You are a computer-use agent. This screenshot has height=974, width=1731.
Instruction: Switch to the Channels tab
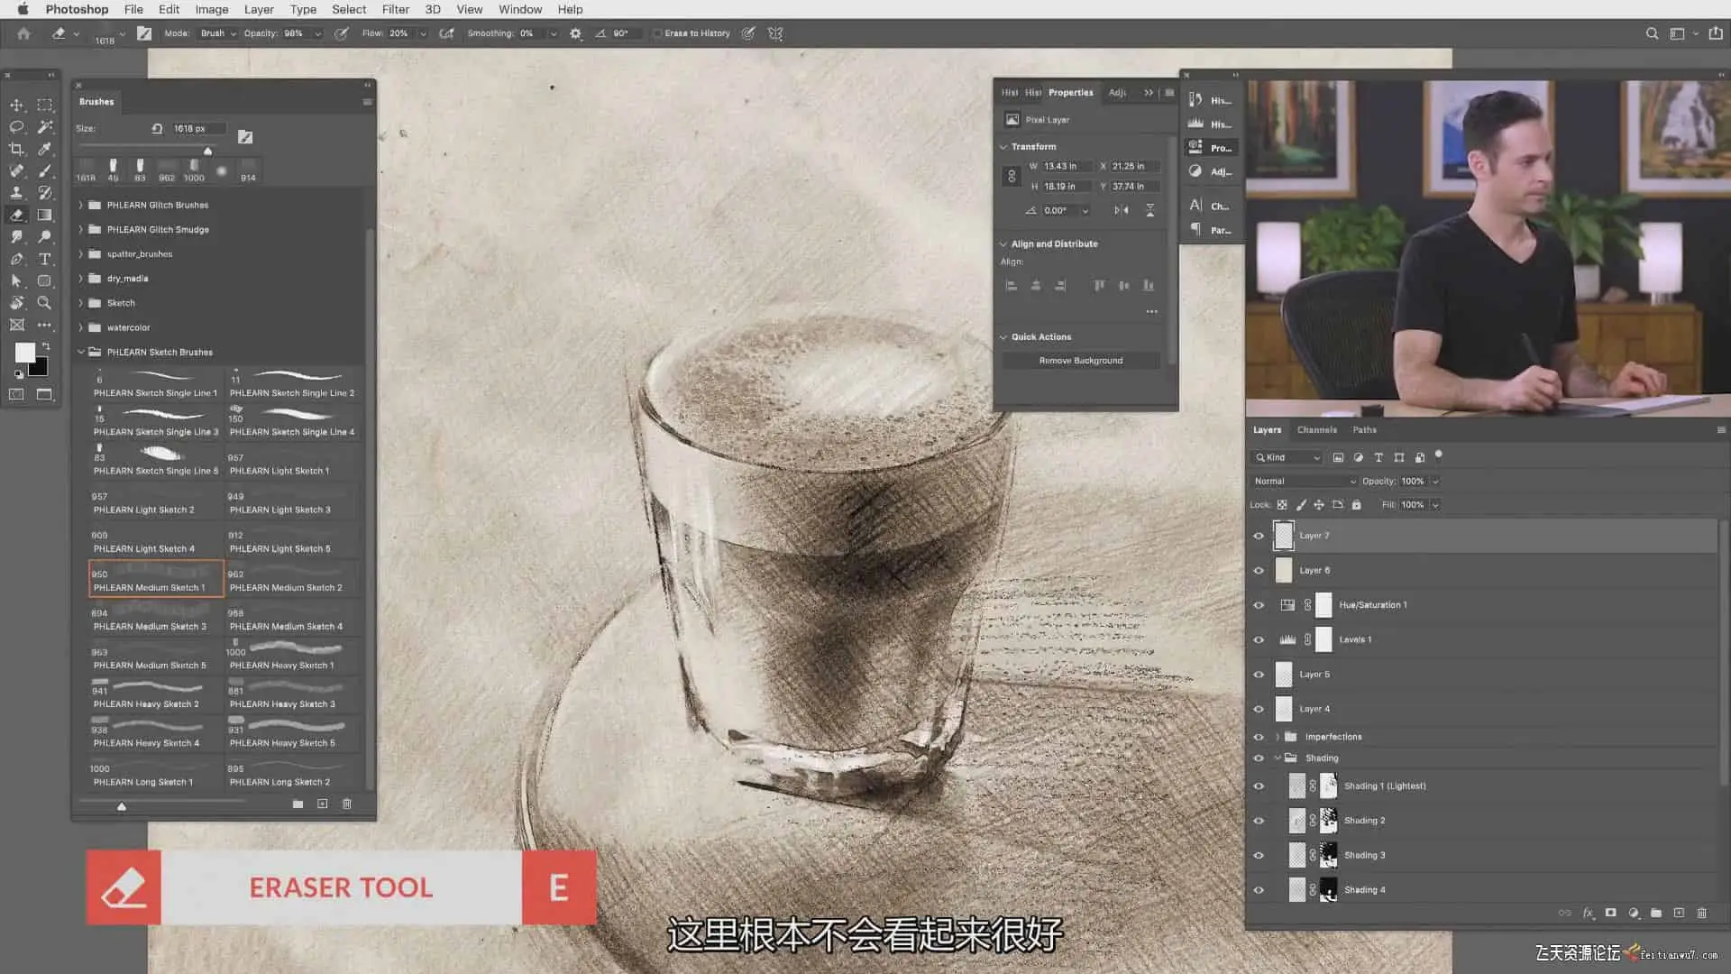click(1316, 430)
